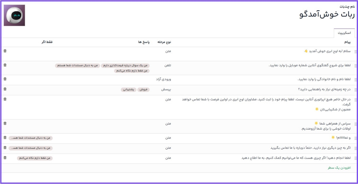Image resolution: width=358 pixels, height=184 pixels.
Task: Click the 'پیام' column header
Action: 347,42
